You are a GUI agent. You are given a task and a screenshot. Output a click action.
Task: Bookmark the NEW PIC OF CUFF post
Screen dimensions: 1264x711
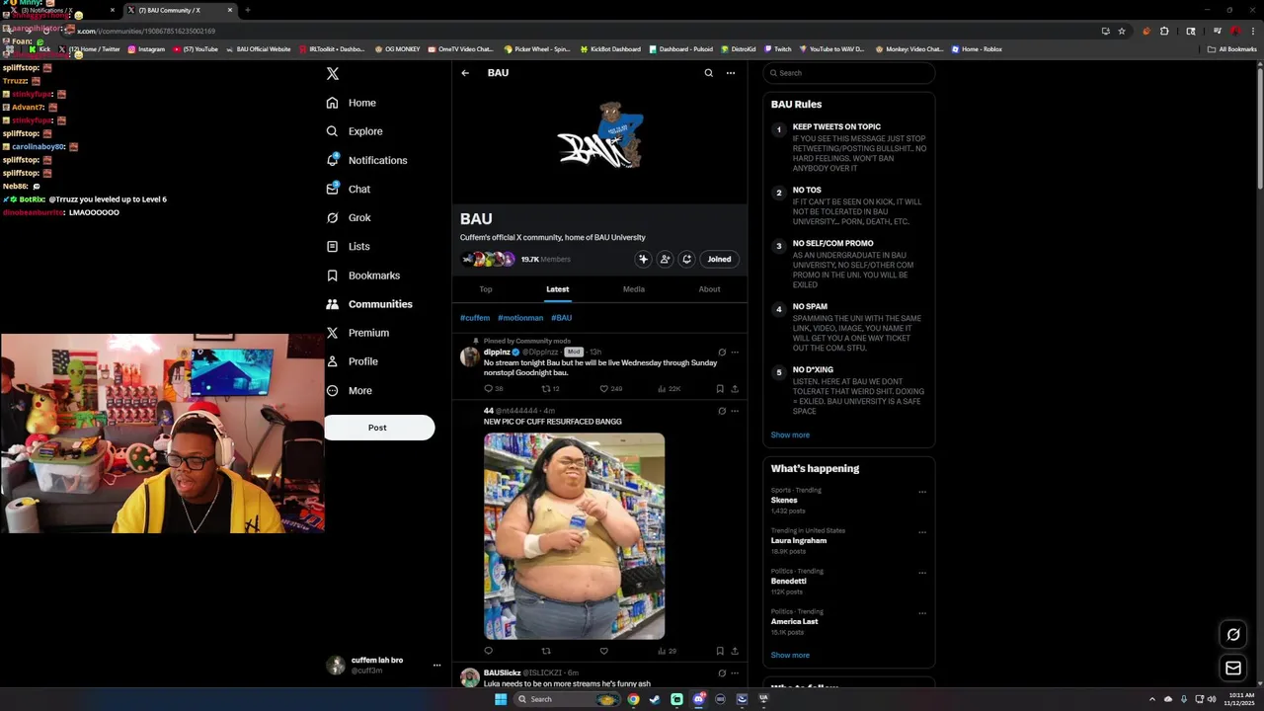(x=720, y=651)
